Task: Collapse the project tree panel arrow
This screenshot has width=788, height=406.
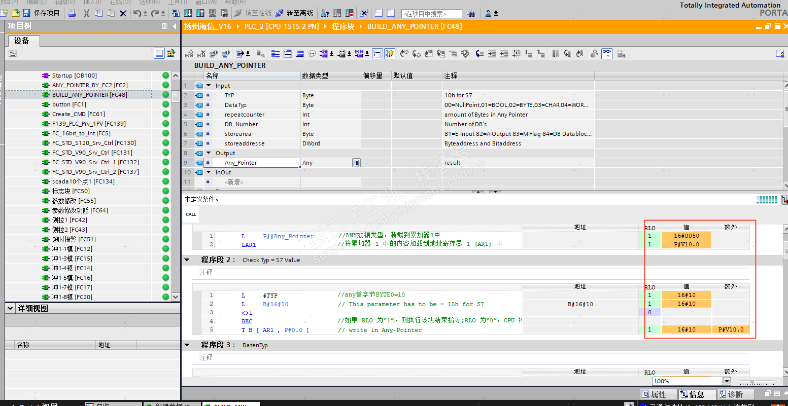Action: [175, 26]
